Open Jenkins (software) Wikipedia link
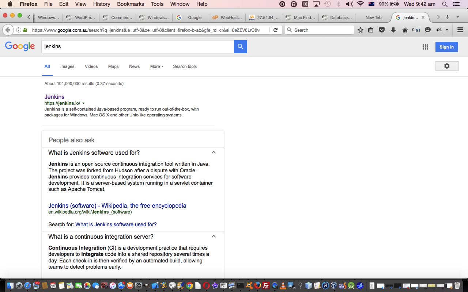This screenshot has width=468, height=292. (x=117, y=205)
